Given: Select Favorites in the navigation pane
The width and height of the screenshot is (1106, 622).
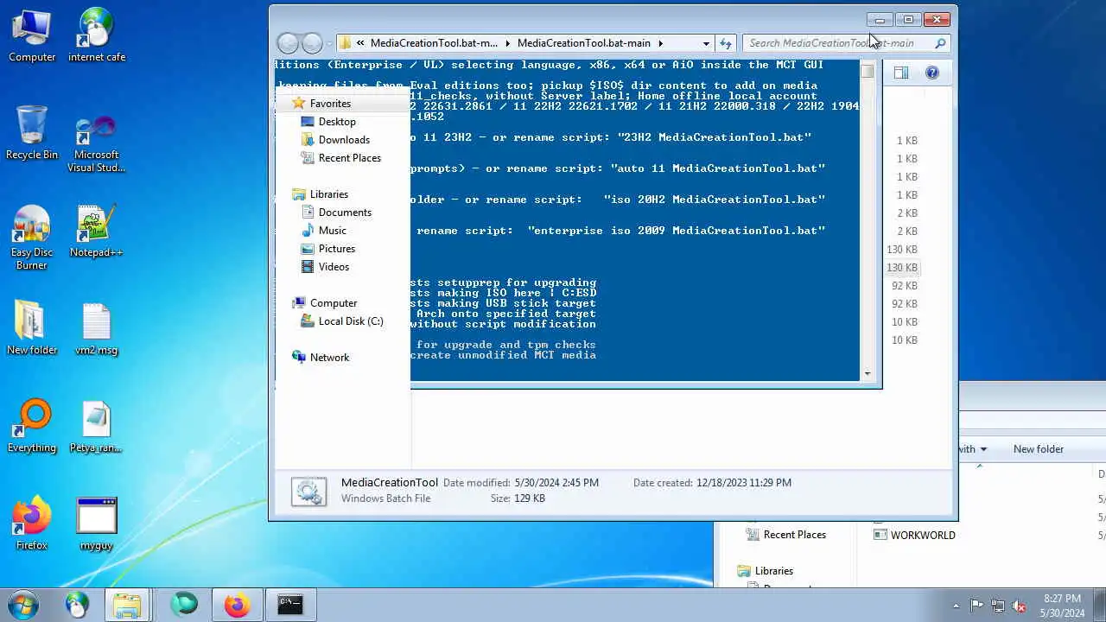Looking at the screenshot, I should 330,104.
